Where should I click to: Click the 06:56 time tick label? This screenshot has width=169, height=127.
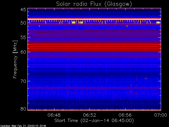pos(125,115)
